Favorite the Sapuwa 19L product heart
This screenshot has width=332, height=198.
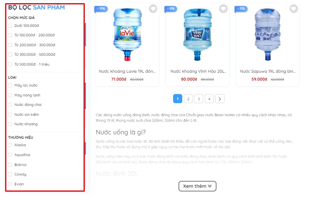pos(294,9)
